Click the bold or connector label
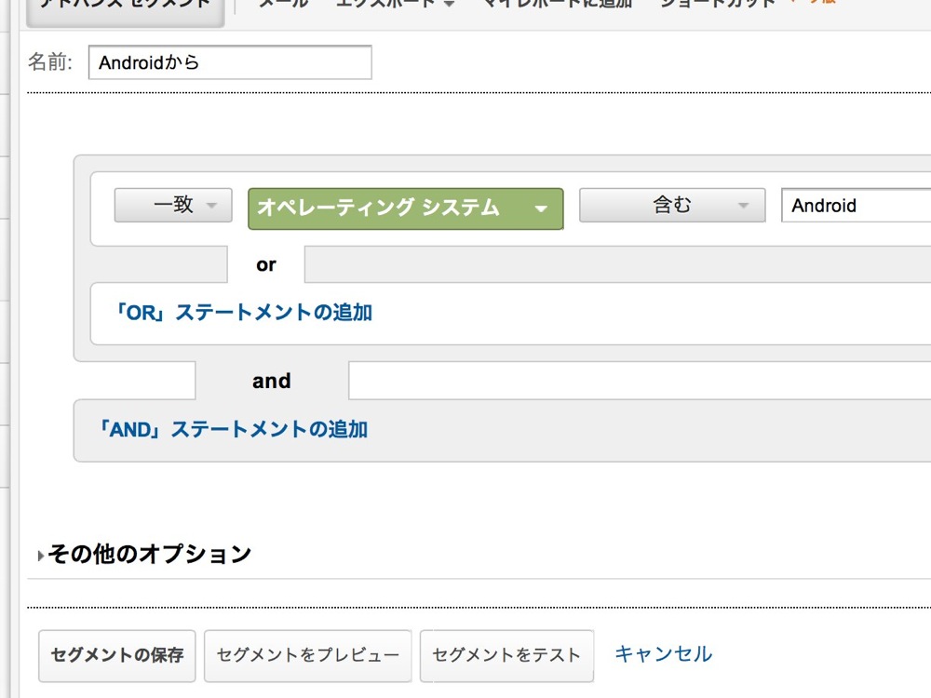Image resolution: width=931 pixels, height=698 pixels. [x=266, y=264]
